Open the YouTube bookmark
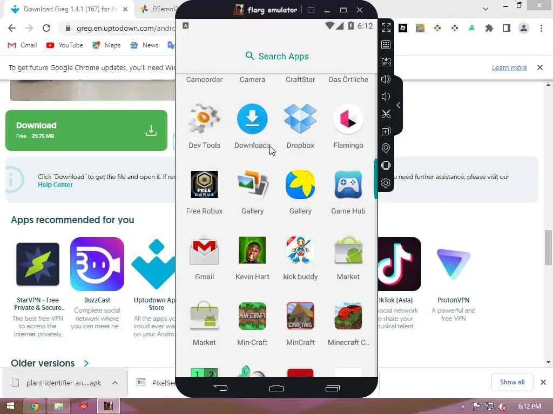The height and width of the screenshot is (414, 553). [x=65, y=45]
